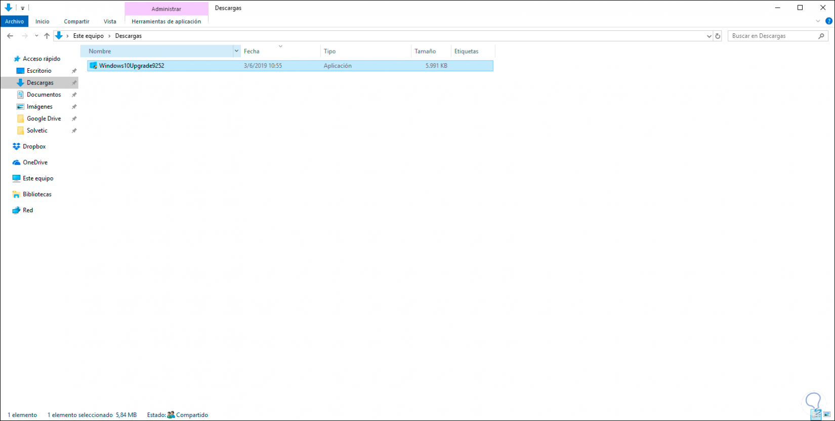This screenshot has width=835, height=421.
Task: Close the Descargas window
Action: [823, 8]
